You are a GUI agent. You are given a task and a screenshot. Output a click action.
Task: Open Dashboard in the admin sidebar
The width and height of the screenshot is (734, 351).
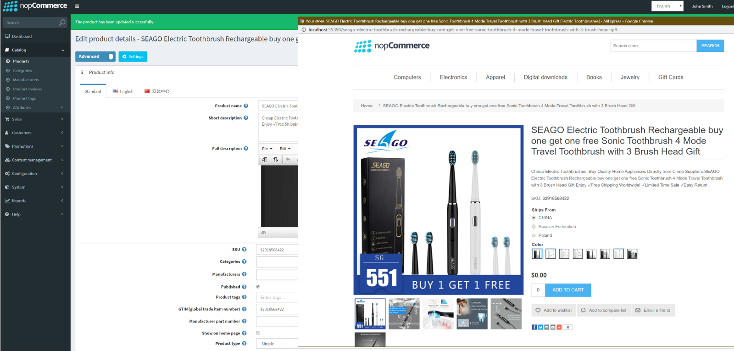[22, 36]
